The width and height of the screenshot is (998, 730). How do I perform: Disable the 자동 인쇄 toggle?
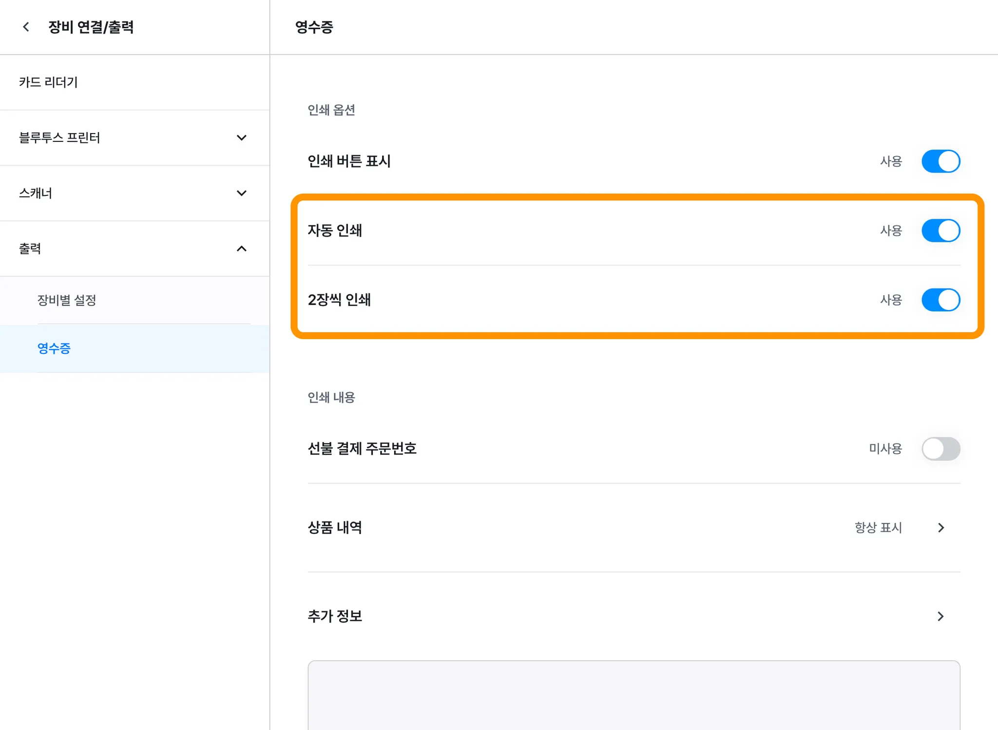[940, 231]
